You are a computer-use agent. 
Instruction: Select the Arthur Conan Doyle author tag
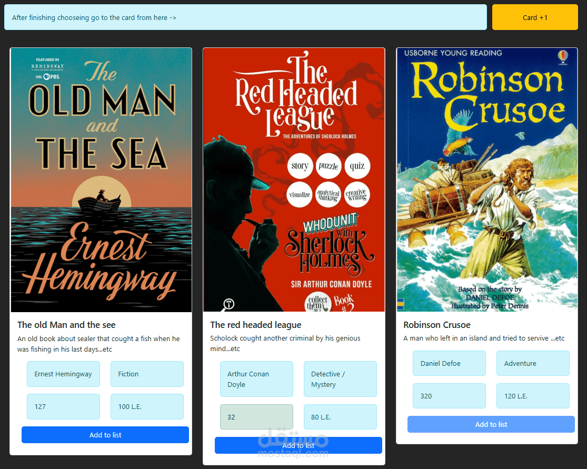tap(256, 379)
